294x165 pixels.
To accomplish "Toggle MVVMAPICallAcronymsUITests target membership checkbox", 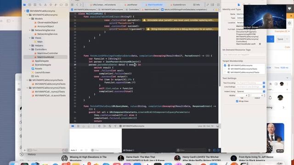I will click(225, 72).
